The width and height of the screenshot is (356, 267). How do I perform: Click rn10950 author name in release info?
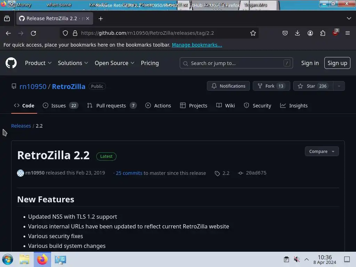tap(35, 173)
